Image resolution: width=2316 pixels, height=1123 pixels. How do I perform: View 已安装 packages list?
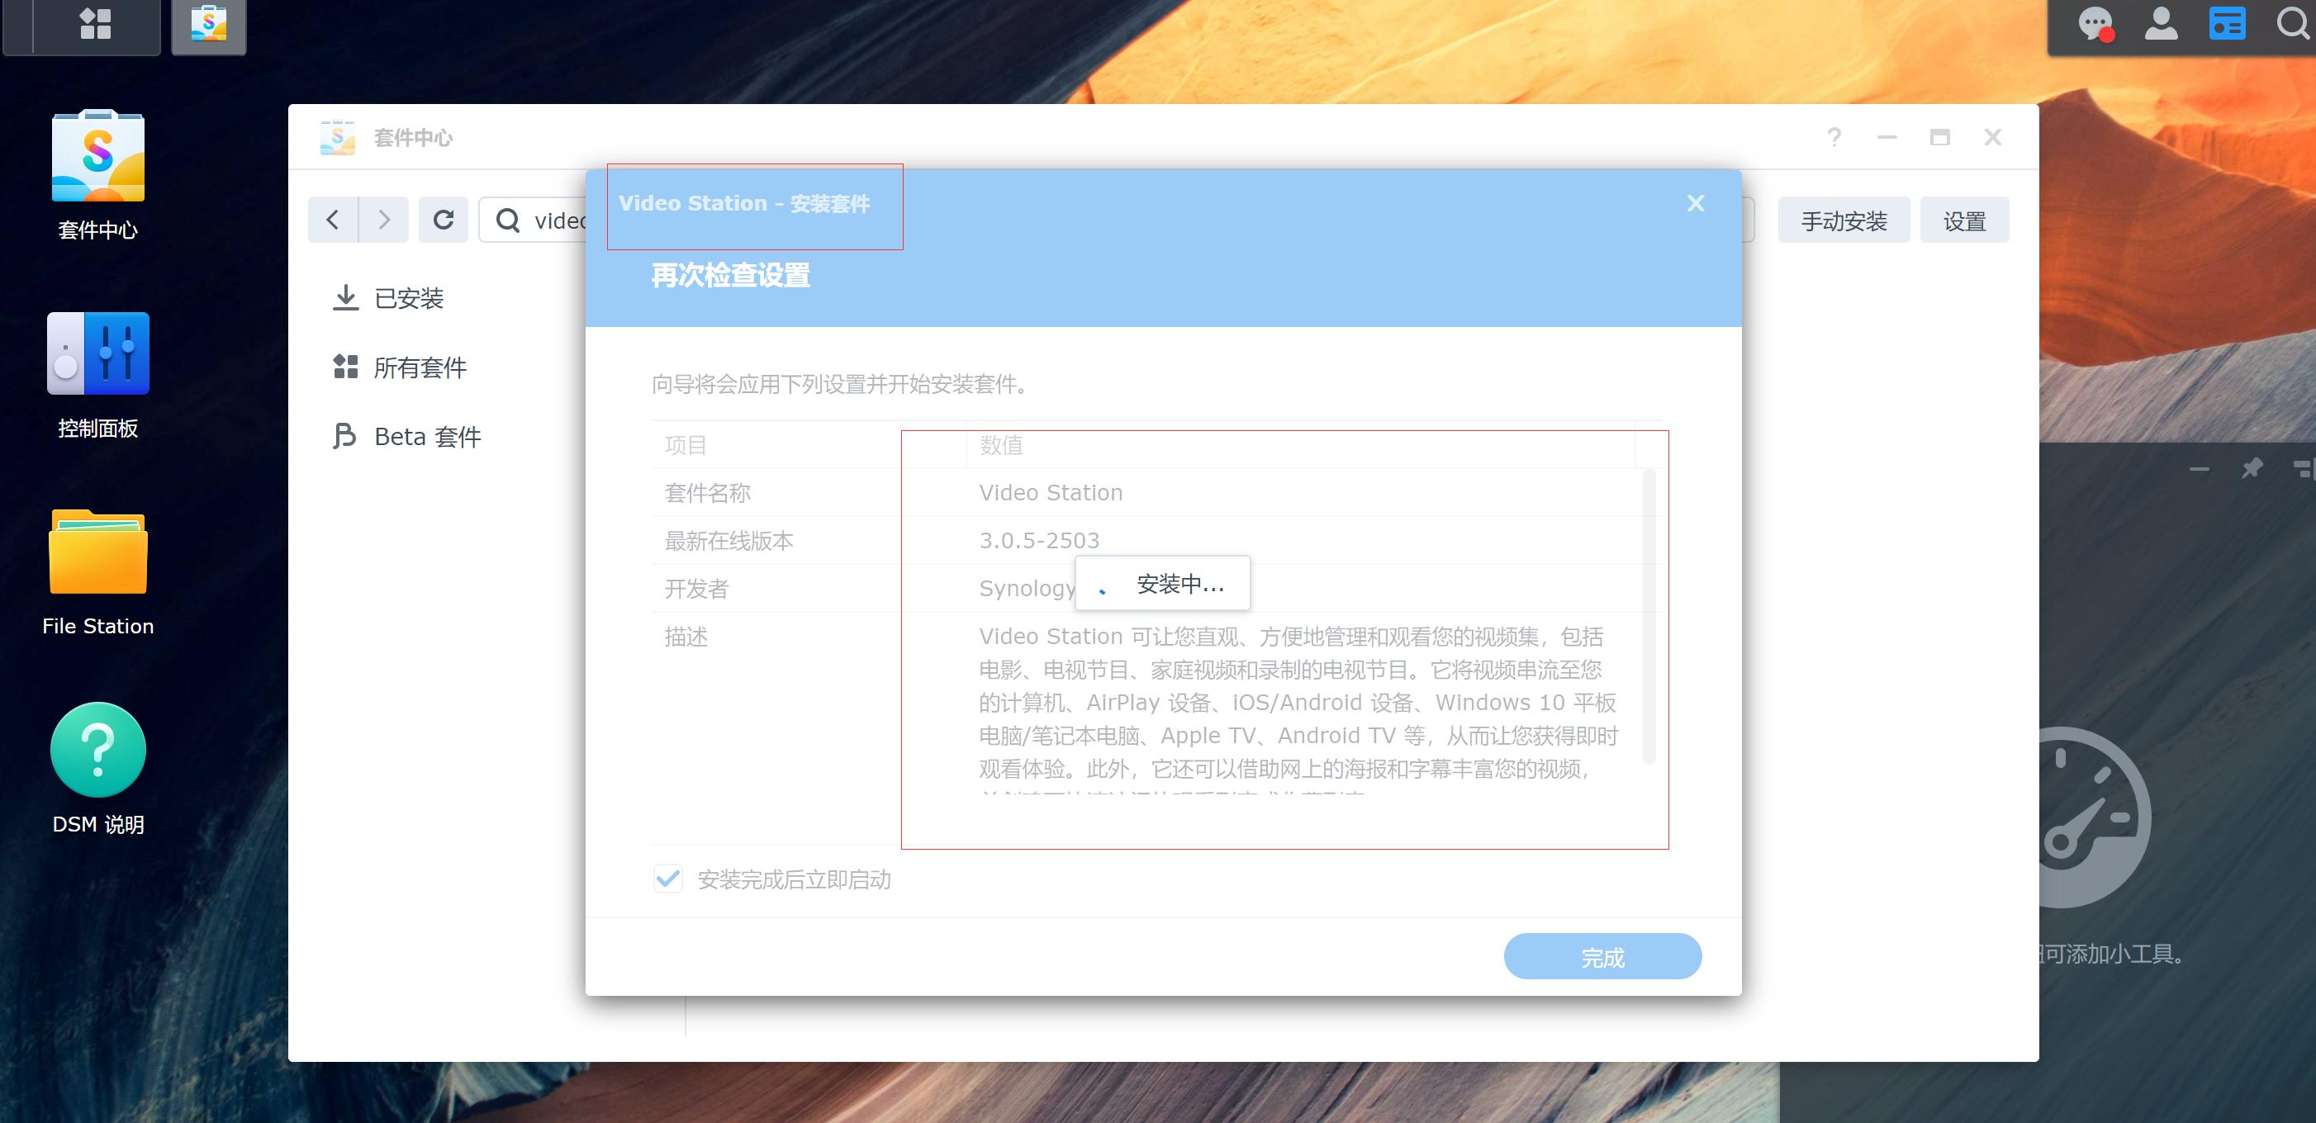[x=407, y=297]
